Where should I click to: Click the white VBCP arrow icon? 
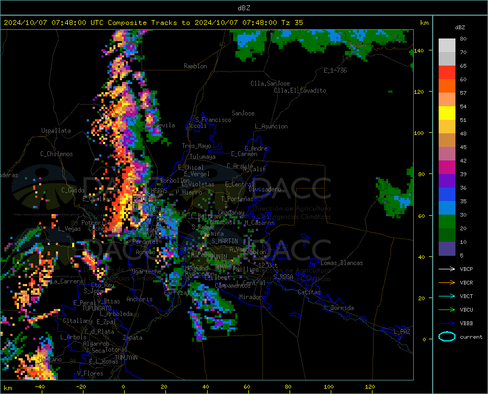point(447,269)
